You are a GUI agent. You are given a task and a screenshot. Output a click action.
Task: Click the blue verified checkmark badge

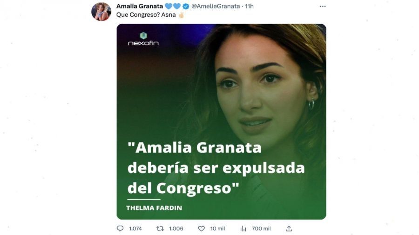coord(186,7)
